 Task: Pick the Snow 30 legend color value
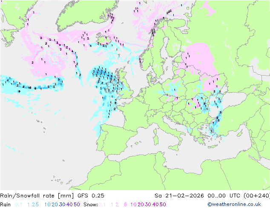click(x=148, y=205)
